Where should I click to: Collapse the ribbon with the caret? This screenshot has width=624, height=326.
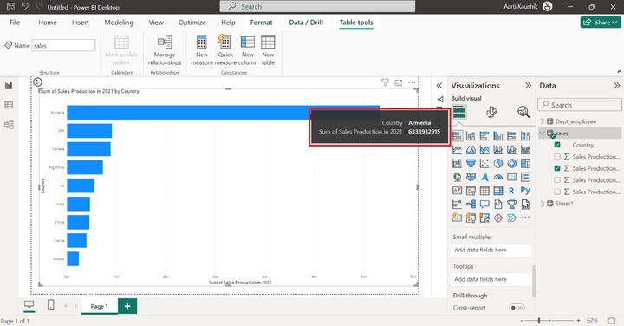(619, 72)
